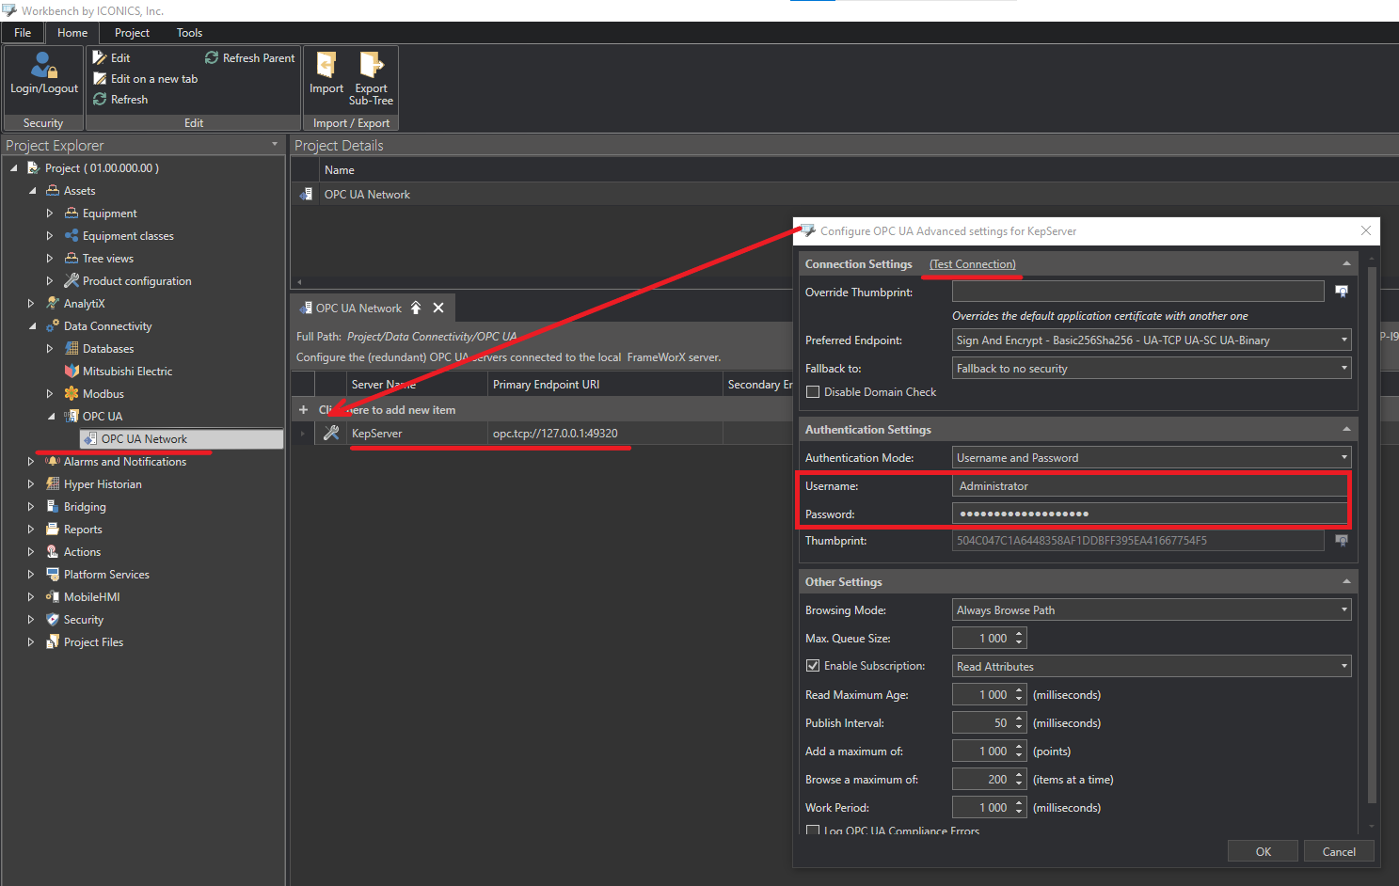Expand the Databases node
This screenshot has height=886, width=1399.
pos(50,349)
